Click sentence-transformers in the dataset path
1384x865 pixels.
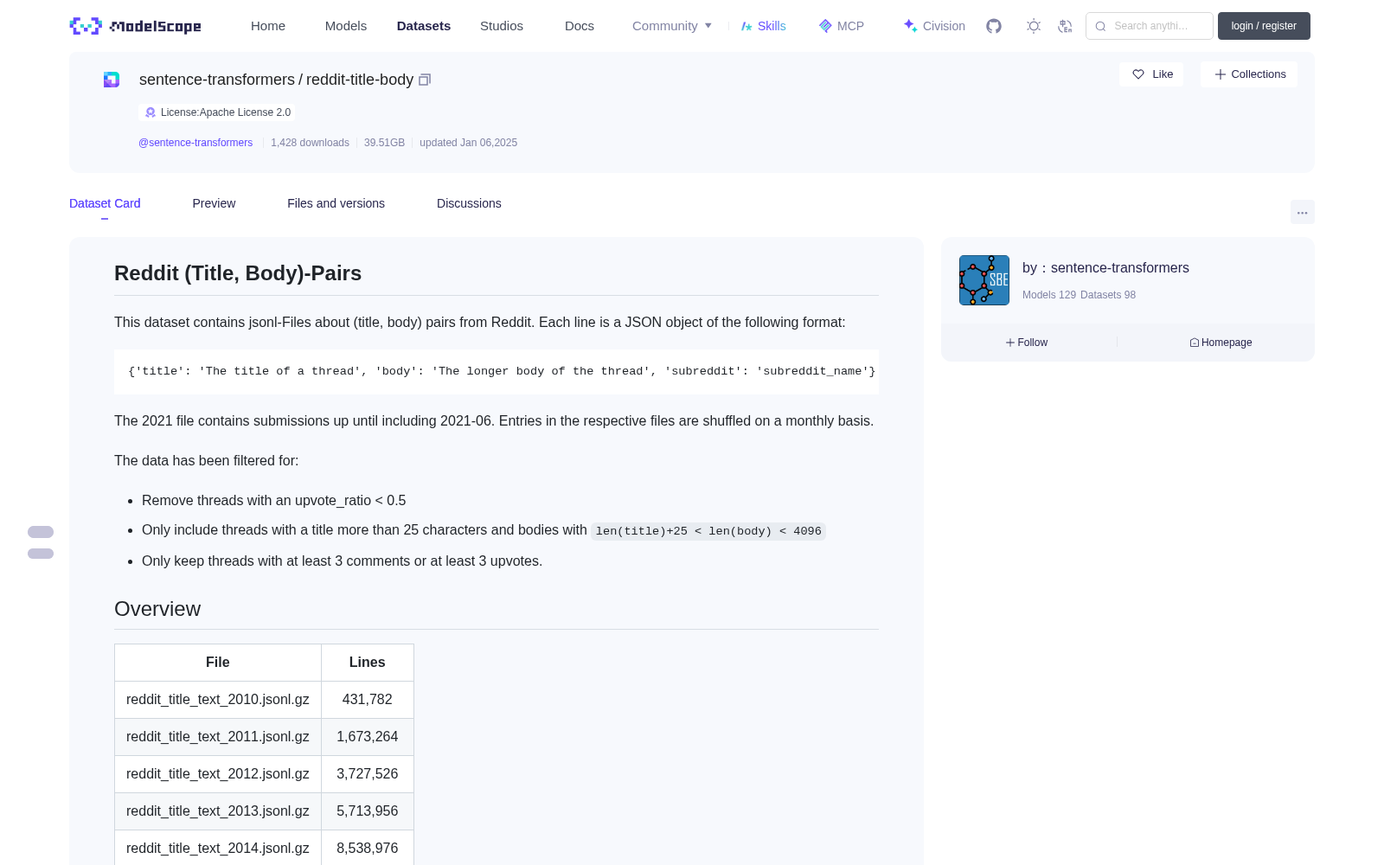tap(217, 80)
